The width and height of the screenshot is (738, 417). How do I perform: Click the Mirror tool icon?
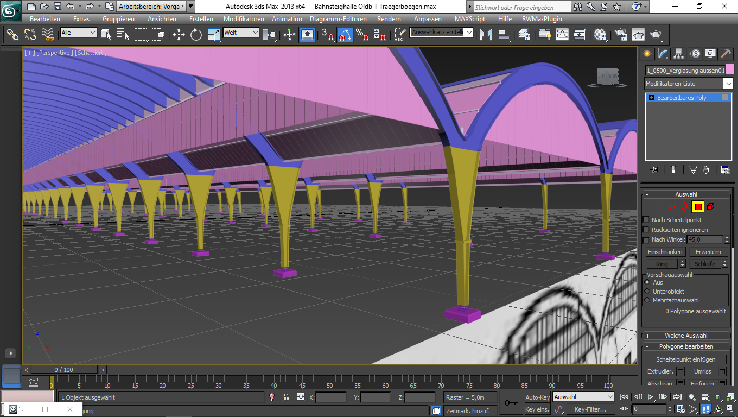486,35
